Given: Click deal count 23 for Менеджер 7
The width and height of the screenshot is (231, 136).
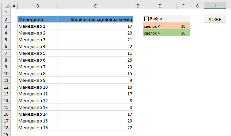Looking at the screenshot, I should click(95, 67).
